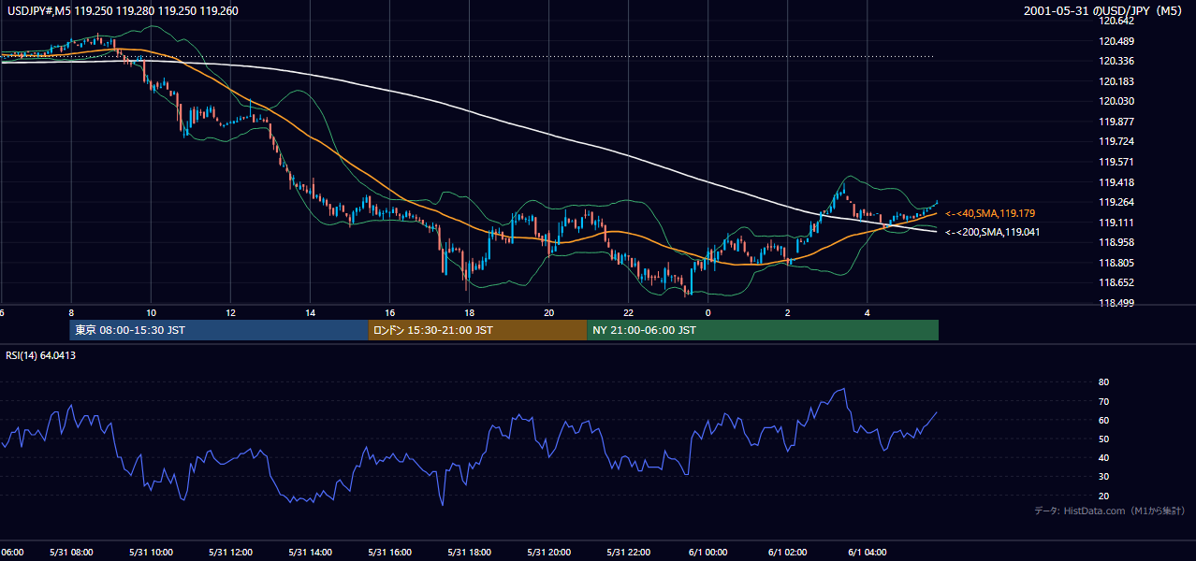Select the orange 40 SMA 119.179 label

click(990, 213)
